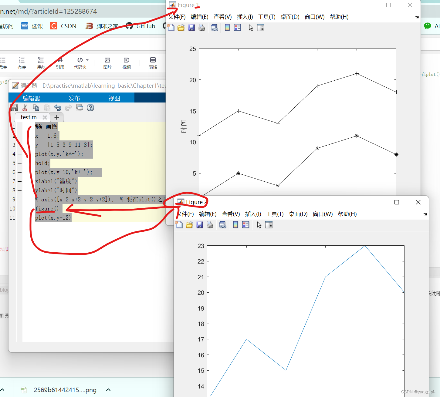440x397 pixels.
Task: Insert Legend via Figure 1 toolbar icon
Action: tap(238, 28)
